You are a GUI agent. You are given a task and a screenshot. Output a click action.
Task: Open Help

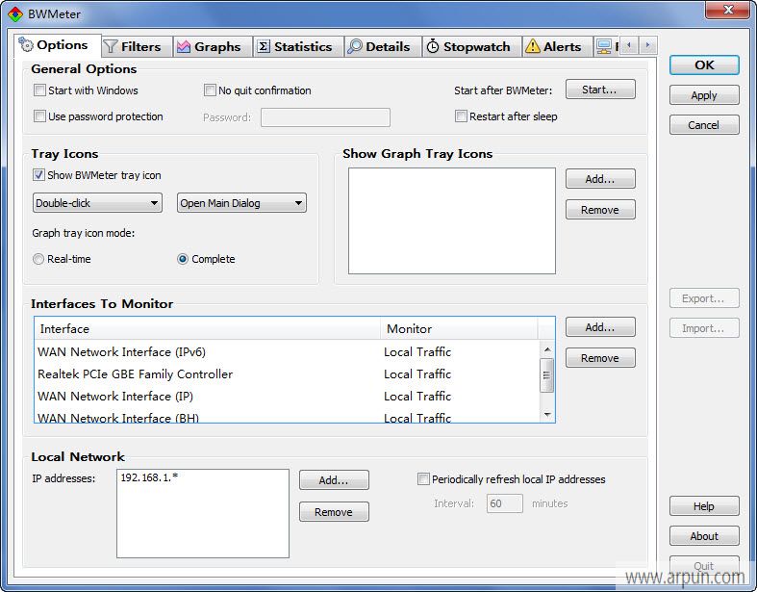[x=704, y=506]
